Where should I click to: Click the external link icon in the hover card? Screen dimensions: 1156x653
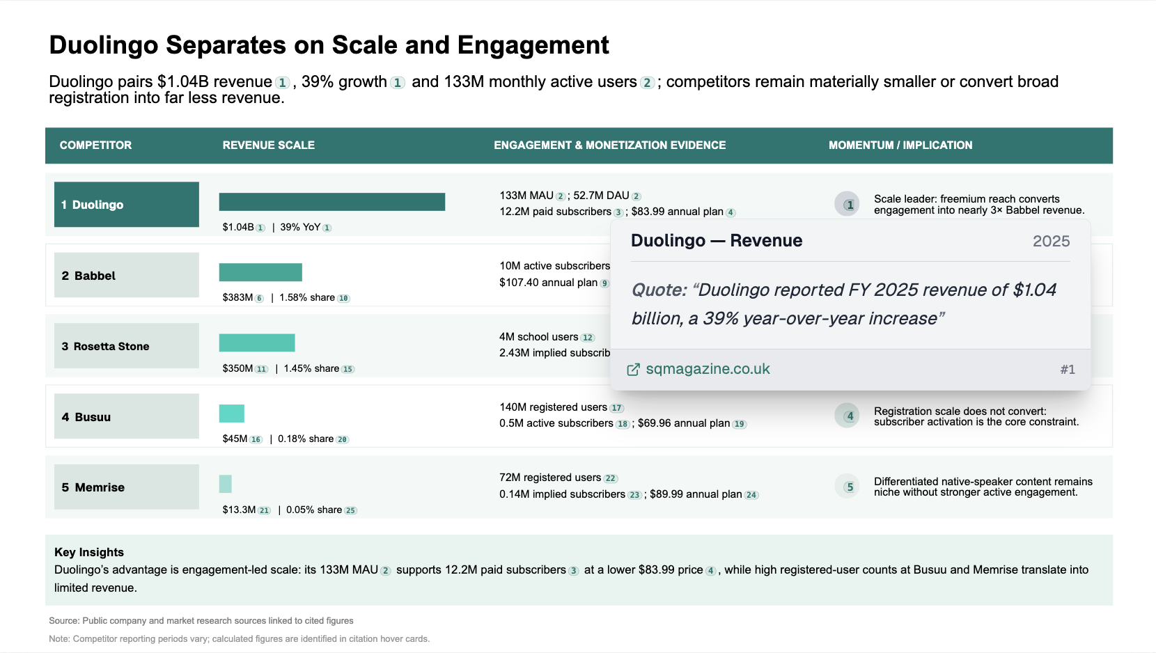(x=633, y=370)
